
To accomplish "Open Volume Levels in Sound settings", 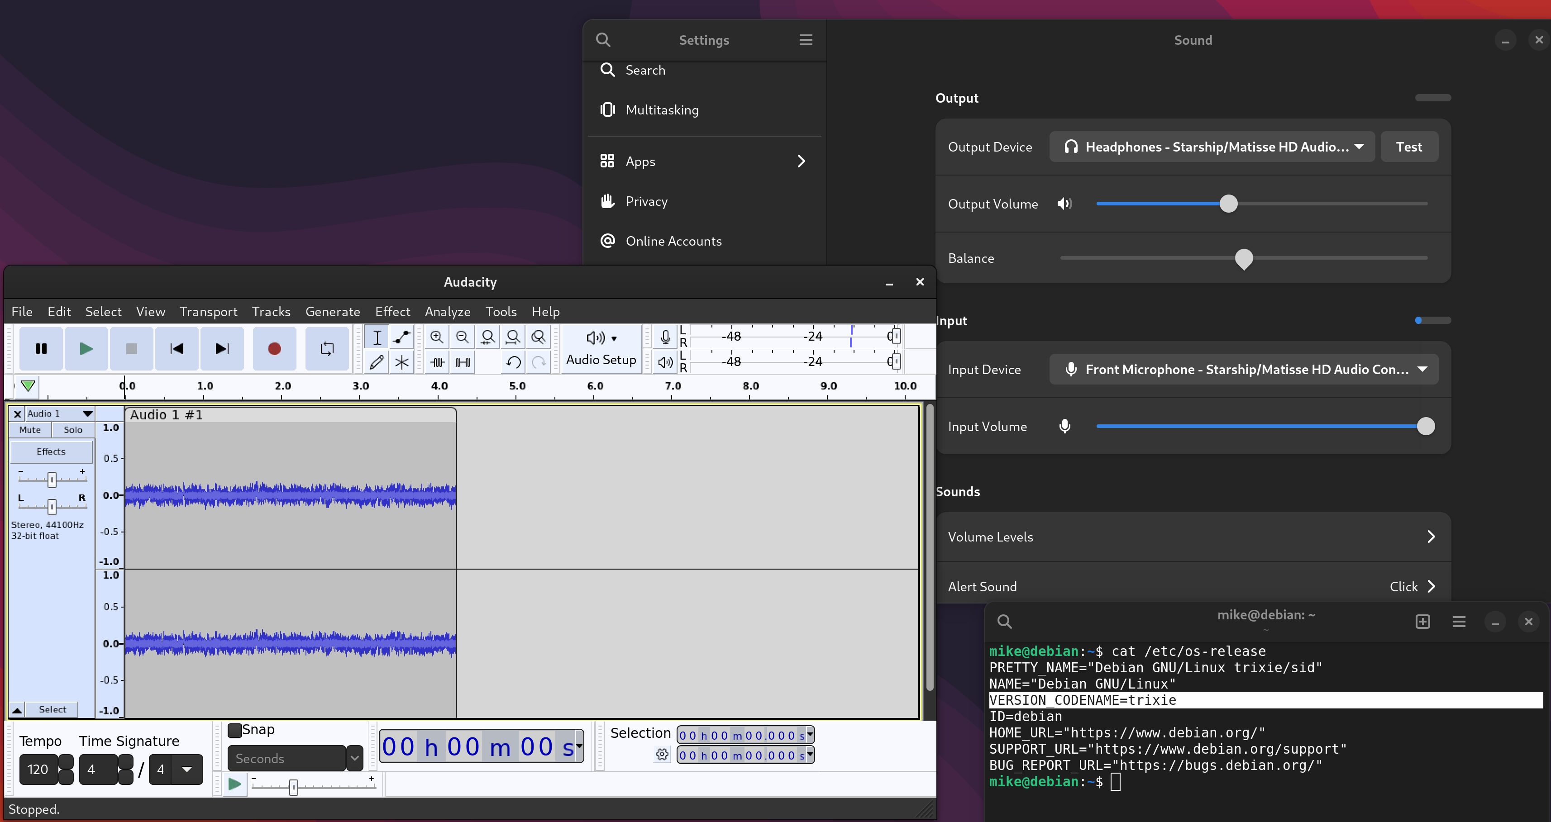I will 1193,537.
